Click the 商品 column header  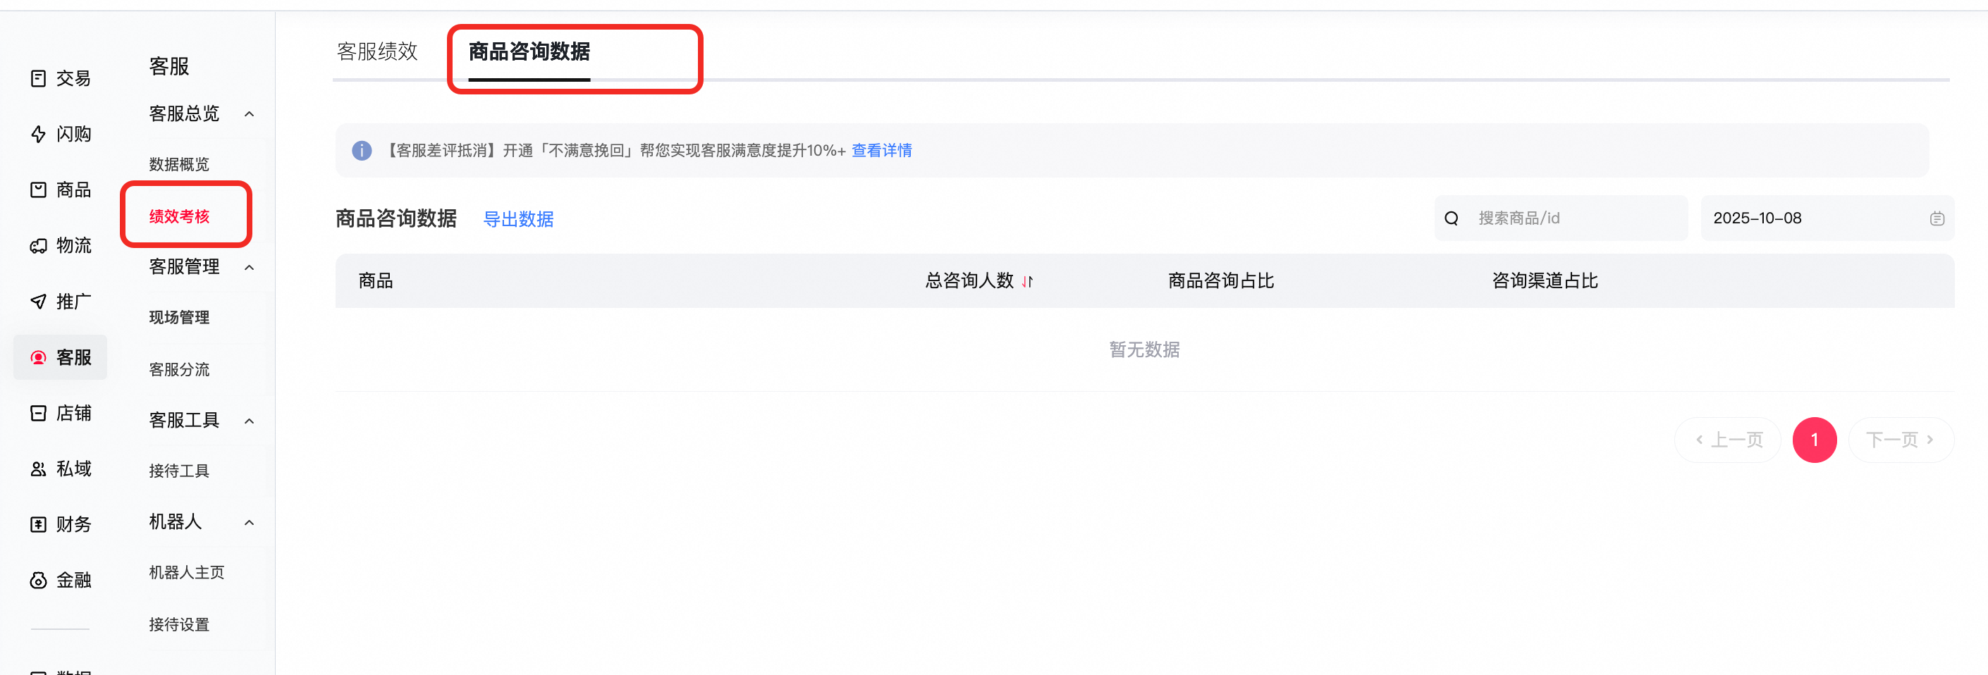coord(376,281)
